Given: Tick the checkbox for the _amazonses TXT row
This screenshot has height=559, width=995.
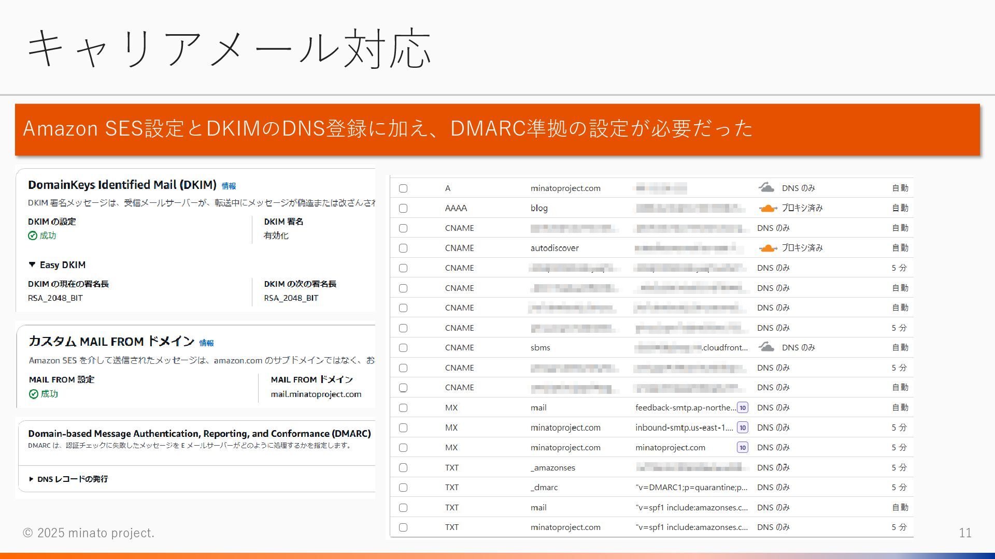Looking at the screenshot, I should (403, 468).
